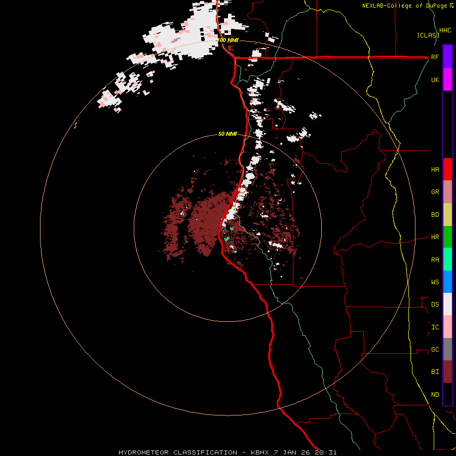
Task: Click the "GC" legend label
Action: (435, 350)
